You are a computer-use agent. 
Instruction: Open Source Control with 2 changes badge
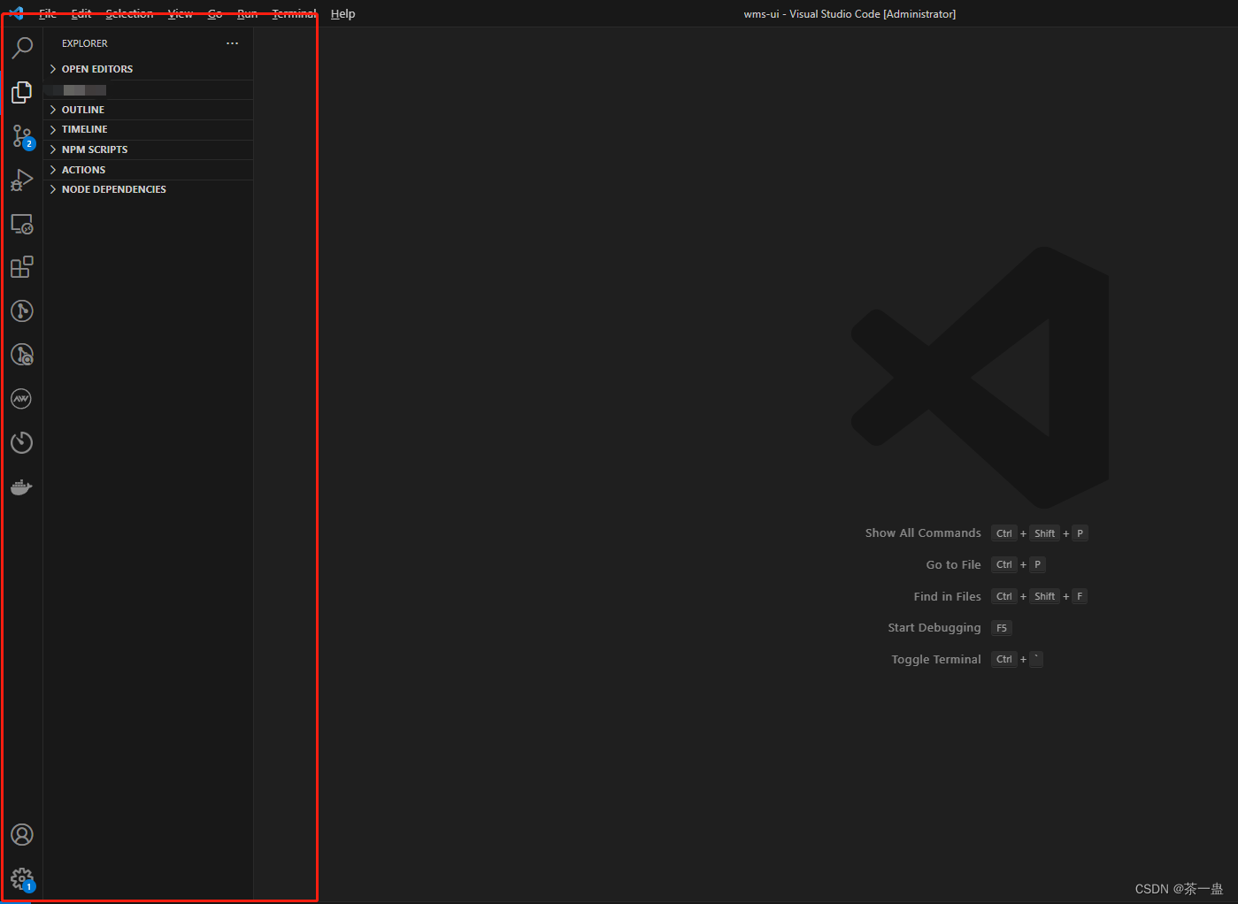click(22, 135)
